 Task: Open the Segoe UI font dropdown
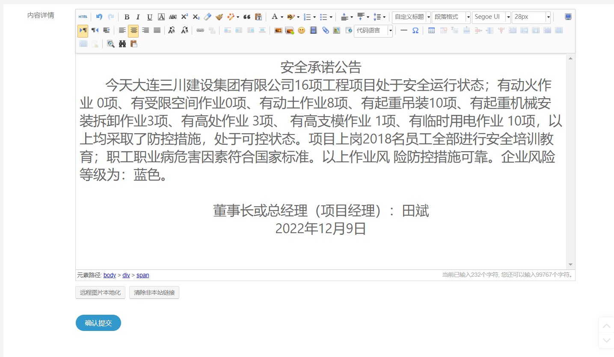coord(491,17)
